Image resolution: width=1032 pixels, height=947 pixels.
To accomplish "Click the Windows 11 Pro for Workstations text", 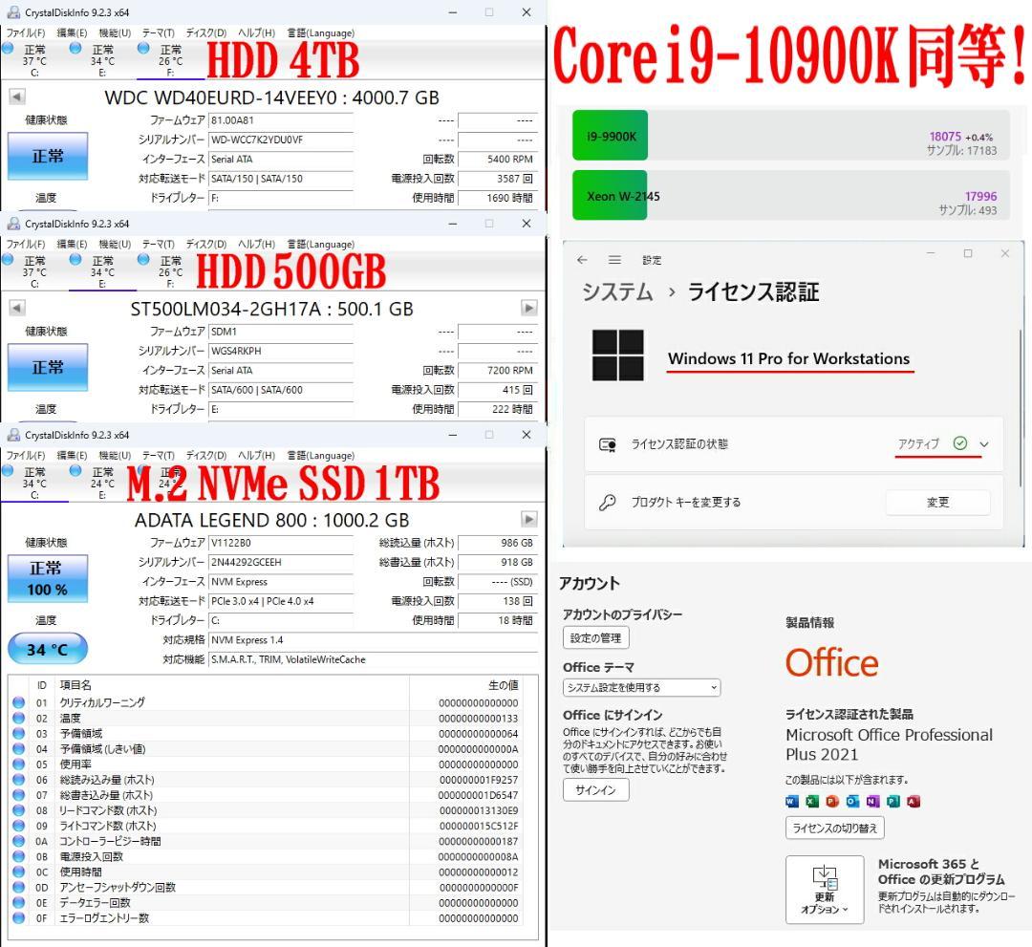I will [x=788, y=358].
